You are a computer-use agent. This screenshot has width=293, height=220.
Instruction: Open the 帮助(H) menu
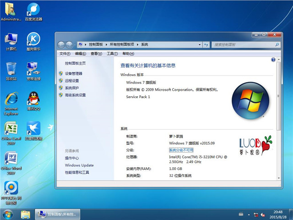point(128,54)
